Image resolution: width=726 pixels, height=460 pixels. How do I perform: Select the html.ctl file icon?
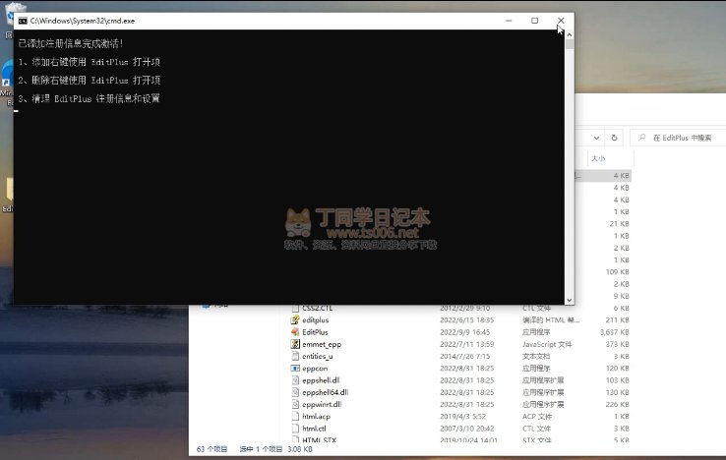(x=295, y=429)
